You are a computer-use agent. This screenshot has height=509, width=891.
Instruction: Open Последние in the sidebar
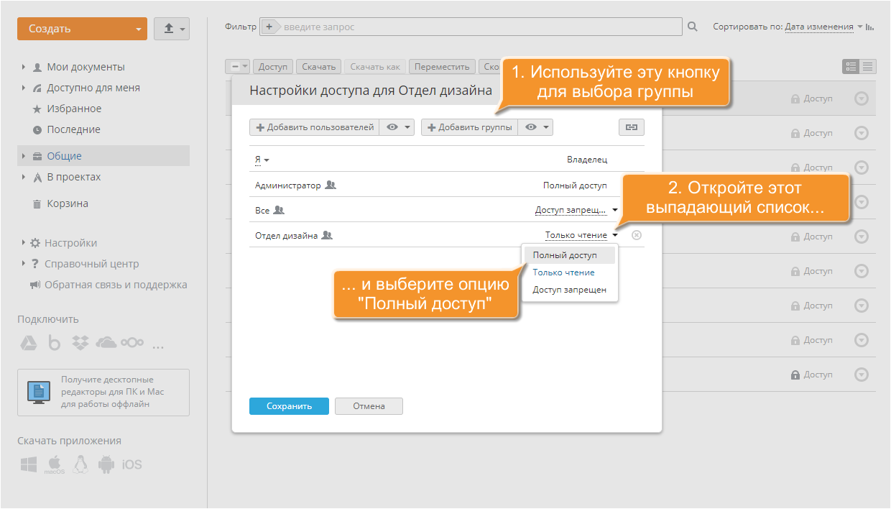click(x=73, y=129)
